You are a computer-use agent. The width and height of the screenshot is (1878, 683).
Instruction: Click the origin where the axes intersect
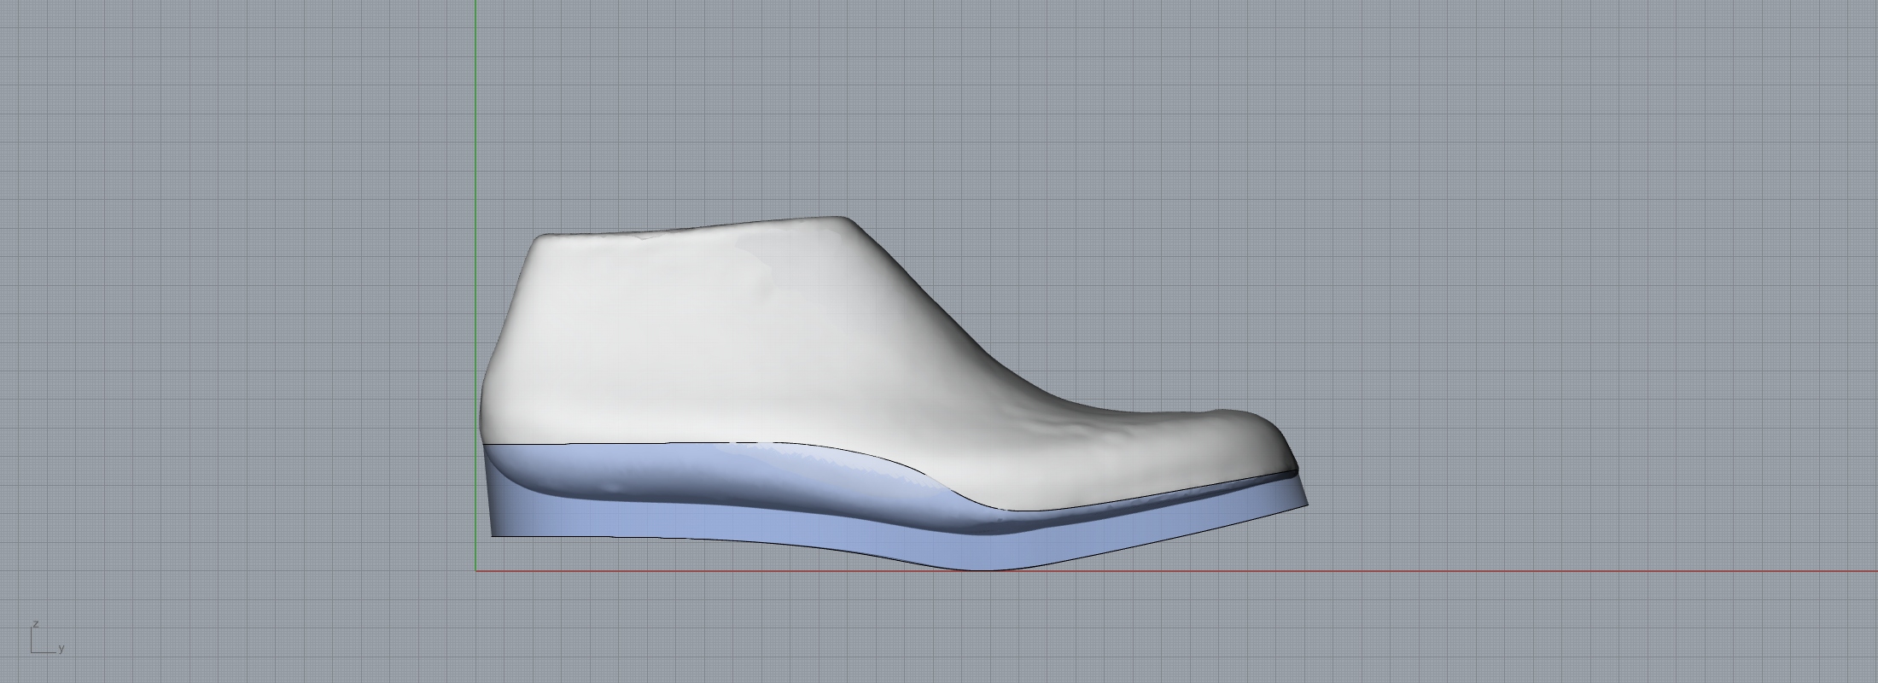click(x=475, y=571)
